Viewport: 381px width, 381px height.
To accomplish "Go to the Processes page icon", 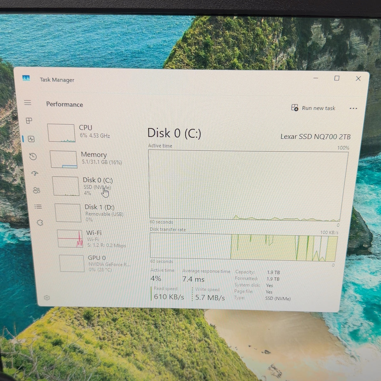I will [x=29, y=121].
